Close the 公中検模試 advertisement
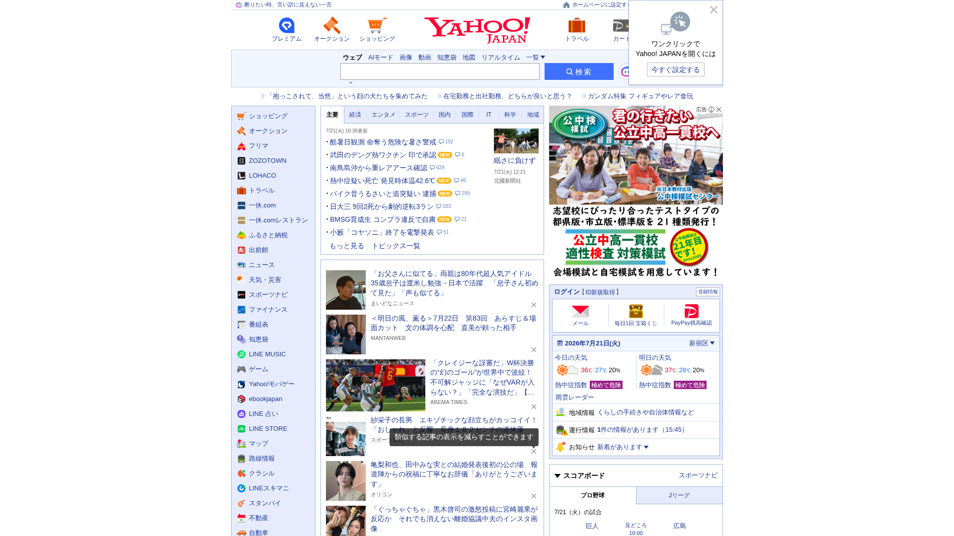 tap(718, 110)
